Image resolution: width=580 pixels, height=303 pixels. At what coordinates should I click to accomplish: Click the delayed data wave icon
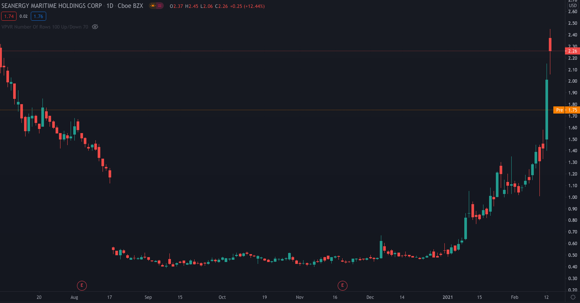click(x=160, y=6)
